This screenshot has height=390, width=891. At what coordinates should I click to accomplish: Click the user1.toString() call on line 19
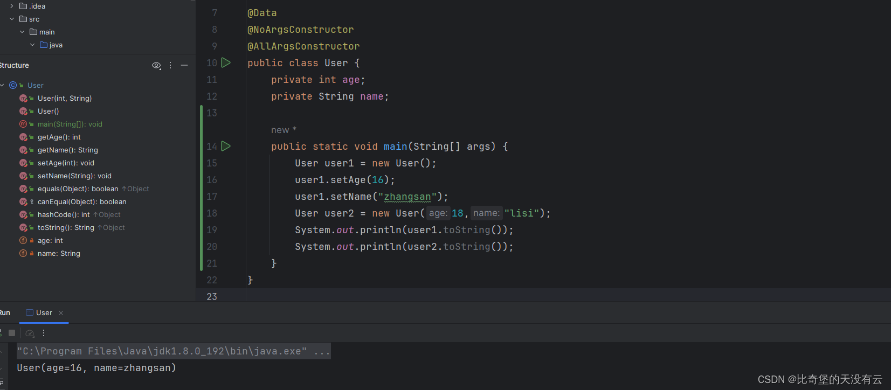(454, 230)
